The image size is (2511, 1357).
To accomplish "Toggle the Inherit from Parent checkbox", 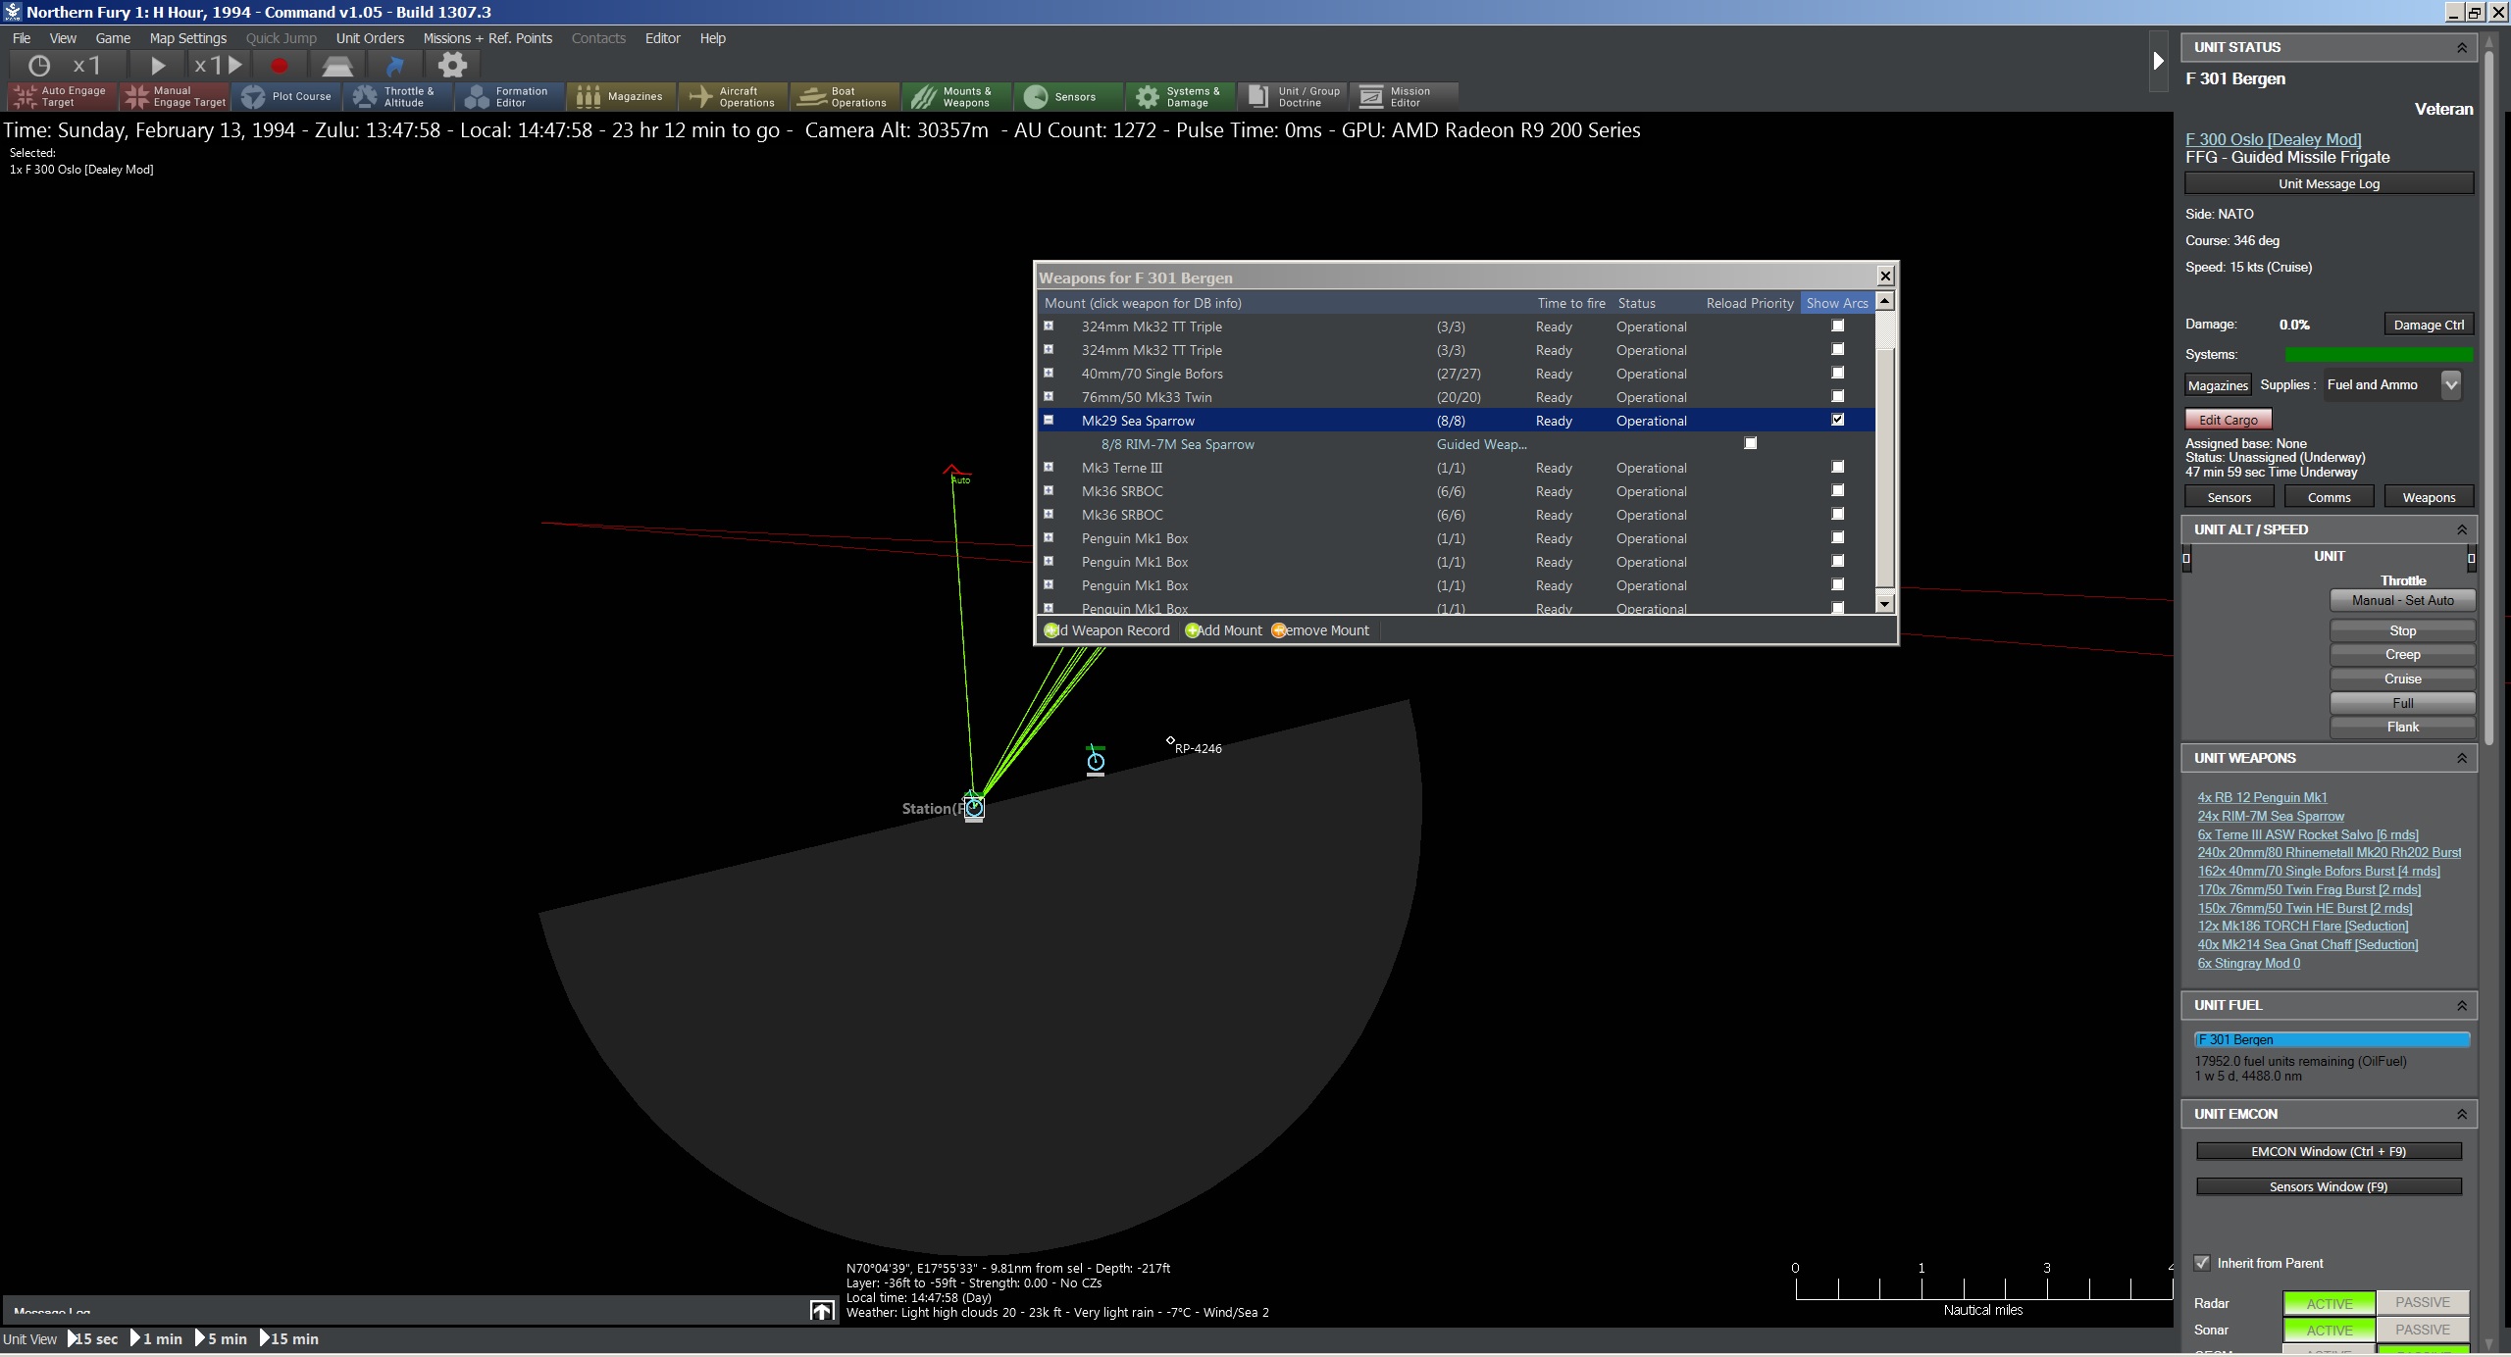I will (x=2202, y=1263).
